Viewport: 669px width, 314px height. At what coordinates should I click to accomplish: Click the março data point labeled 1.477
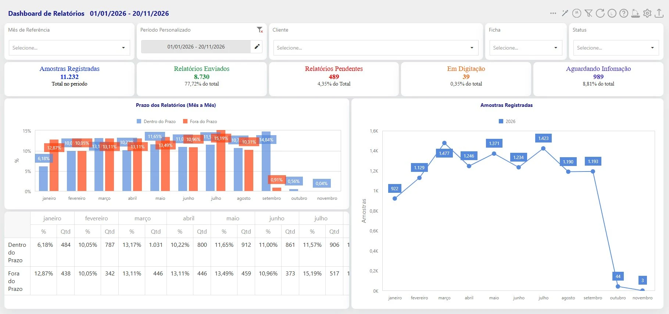pyautogui.click(x=444, y=143)
